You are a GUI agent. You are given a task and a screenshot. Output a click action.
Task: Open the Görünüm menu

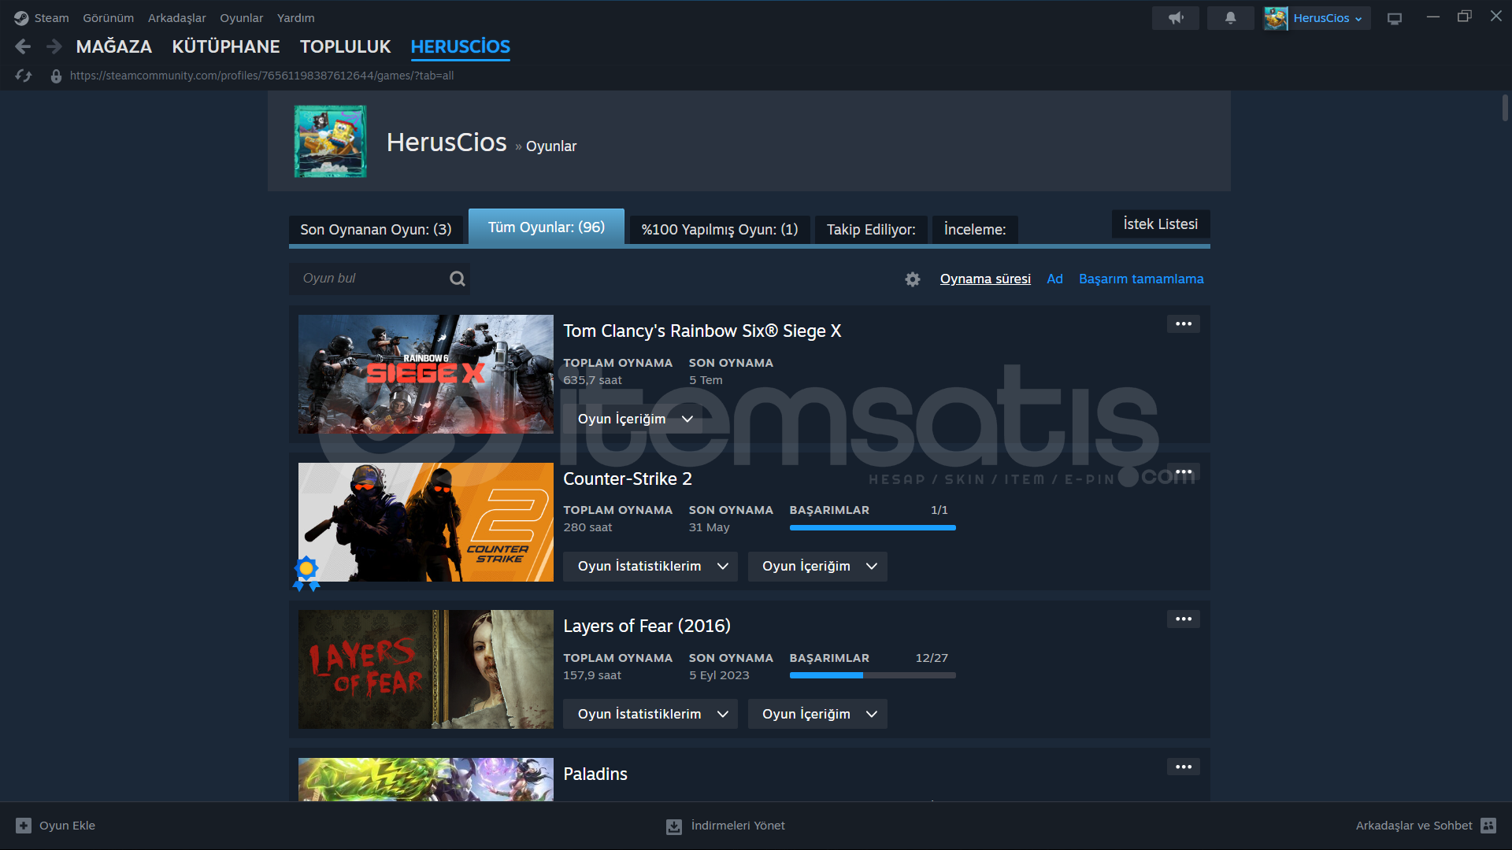108,18
